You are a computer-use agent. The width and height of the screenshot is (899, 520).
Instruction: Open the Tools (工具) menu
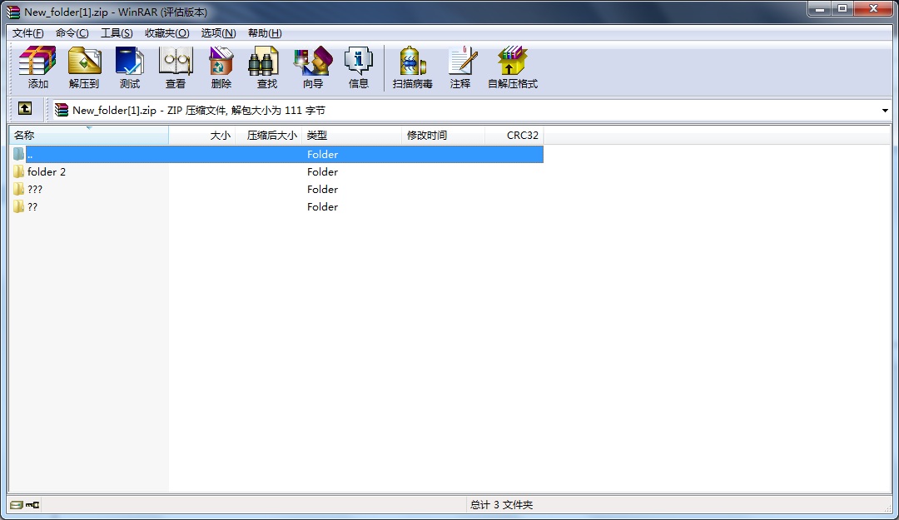[x=117, y=33]
